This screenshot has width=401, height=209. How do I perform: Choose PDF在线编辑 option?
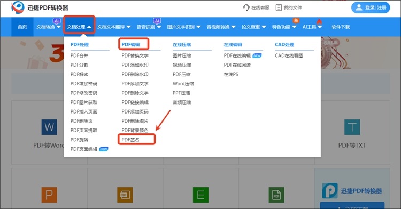click(237, 55)
